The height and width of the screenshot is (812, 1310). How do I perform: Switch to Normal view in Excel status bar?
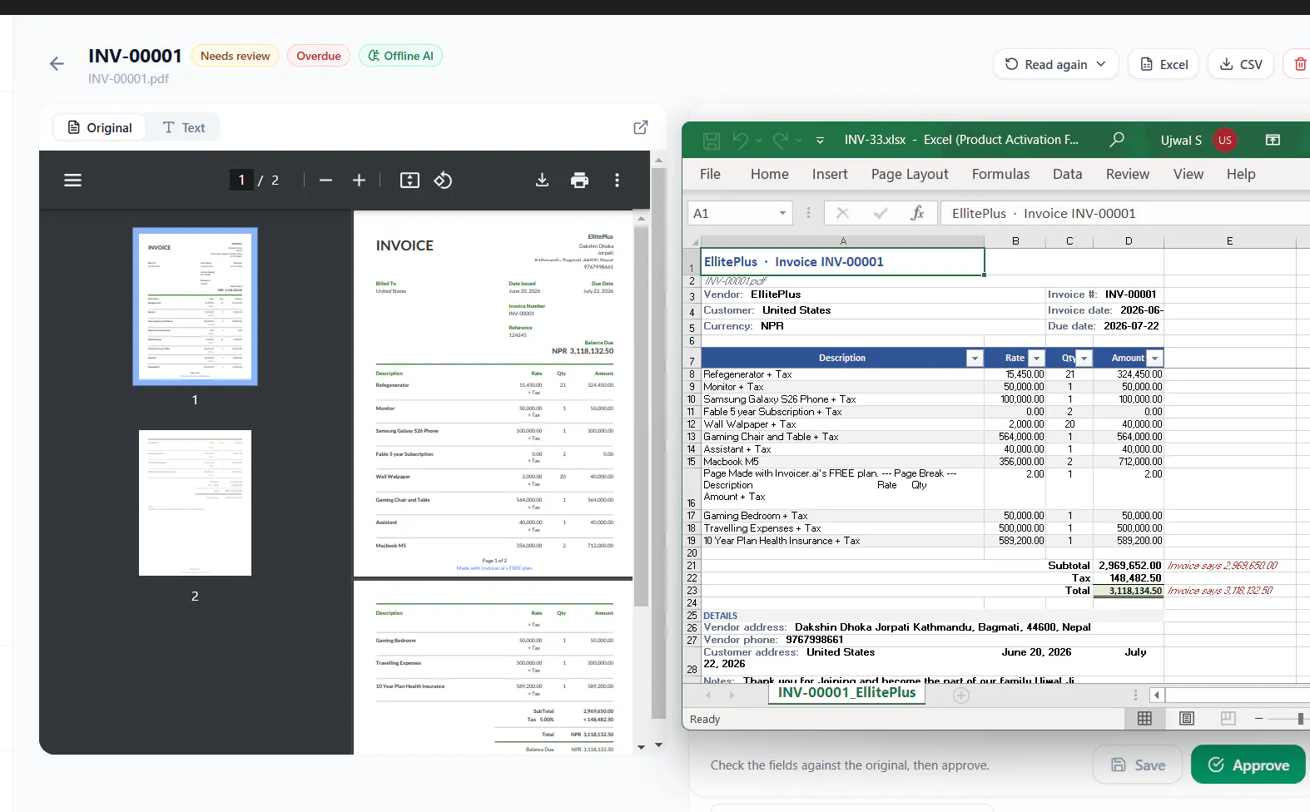click(x=1144, y=718)
